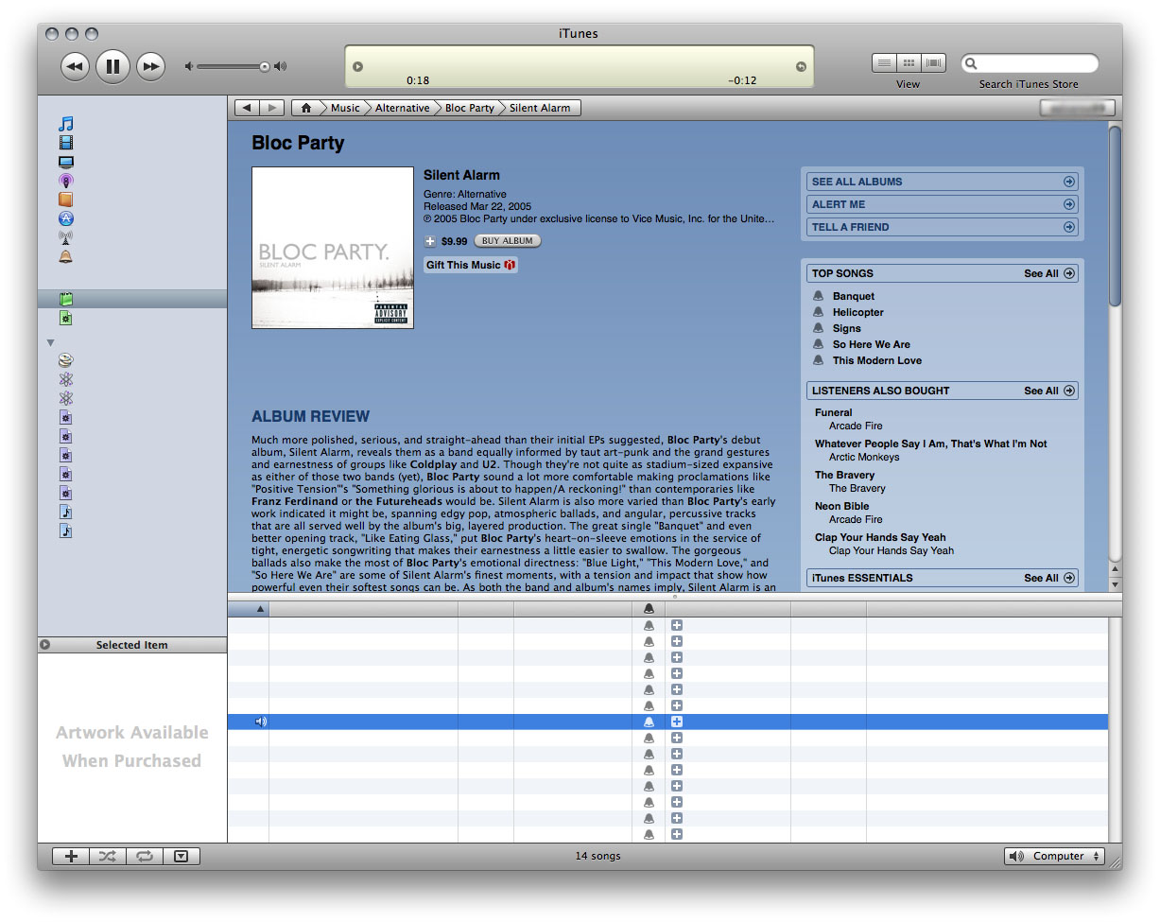Open the Podcasts sidebar item
This screenshot has height=922, width=1160.
(65, 181)
